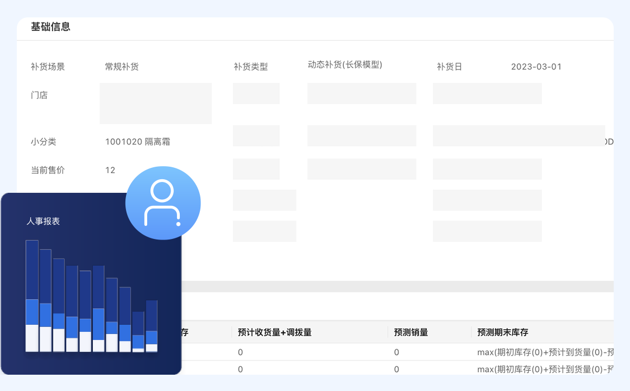The width and height of the screenshot is (630, 391).
Task: Click the tallest first bar in 人事报表 chart
Action: tap(32, 296)
